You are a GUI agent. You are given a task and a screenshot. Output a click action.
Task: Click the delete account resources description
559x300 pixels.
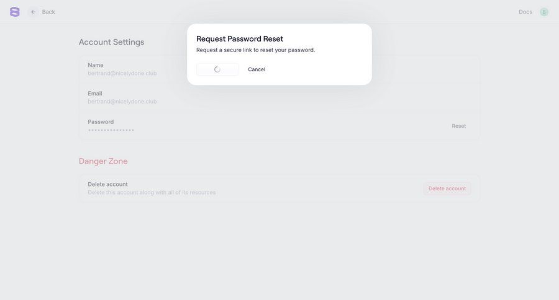click(x=152, y=193)
